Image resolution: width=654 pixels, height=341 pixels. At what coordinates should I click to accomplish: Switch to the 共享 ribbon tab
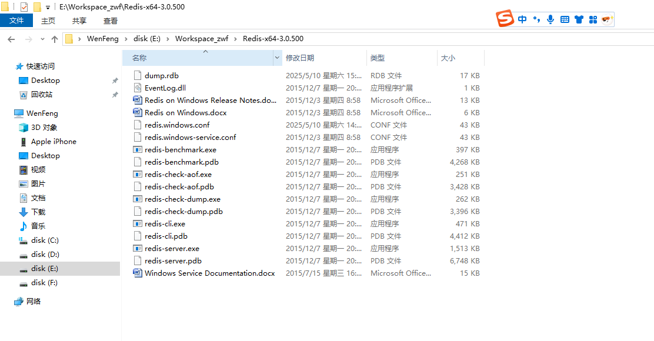pyautogui.click(x=79, y=21)
